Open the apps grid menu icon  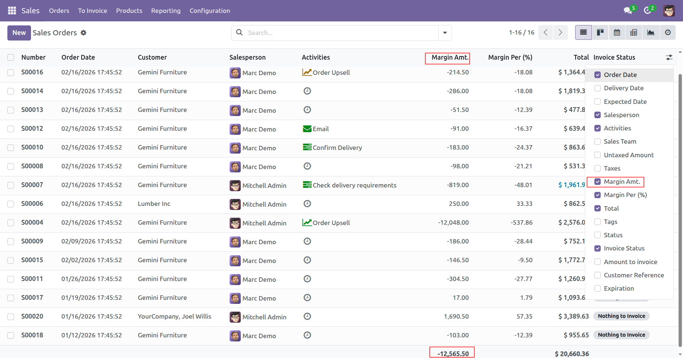pyautogui.click(x=12, y=11)
